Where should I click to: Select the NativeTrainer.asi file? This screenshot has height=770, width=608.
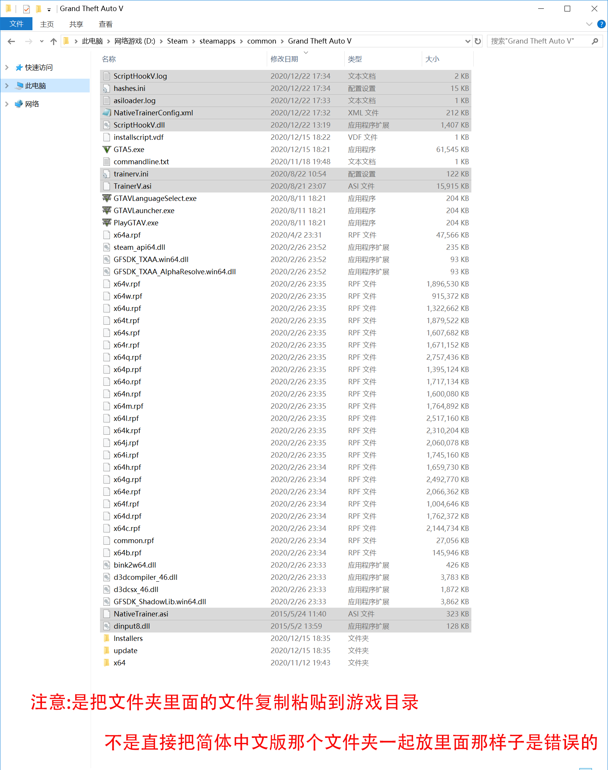point(285,614)
